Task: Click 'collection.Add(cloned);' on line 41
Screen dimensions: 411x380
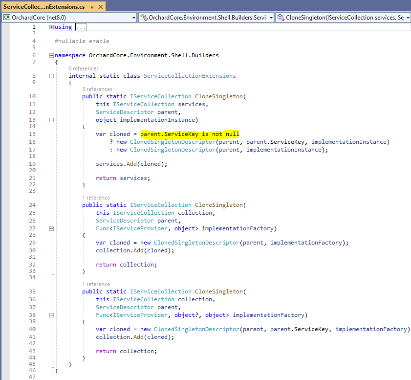Action: tap(135, 337)
